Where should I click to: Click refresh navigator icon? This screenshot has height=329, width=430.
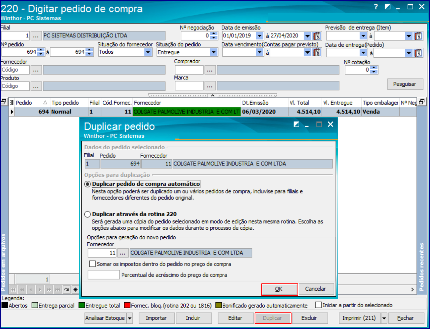click(67, 289)
